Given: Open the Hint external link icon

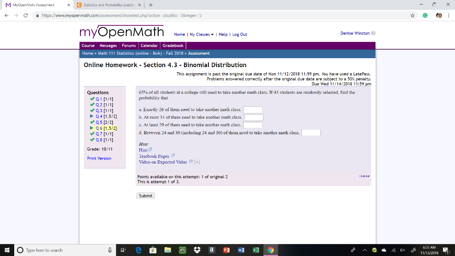Looking at the screenshot, I should coord(150,150).
